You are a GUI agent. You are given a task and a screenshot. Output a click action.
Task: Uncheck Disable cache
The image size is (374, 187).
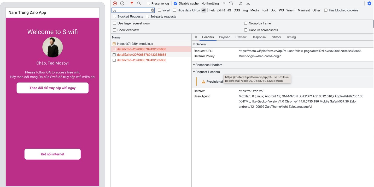[176, 3]
